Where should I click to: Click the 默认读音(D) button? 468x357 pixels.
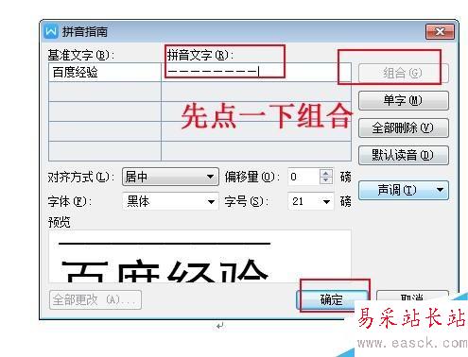(403, 155)
